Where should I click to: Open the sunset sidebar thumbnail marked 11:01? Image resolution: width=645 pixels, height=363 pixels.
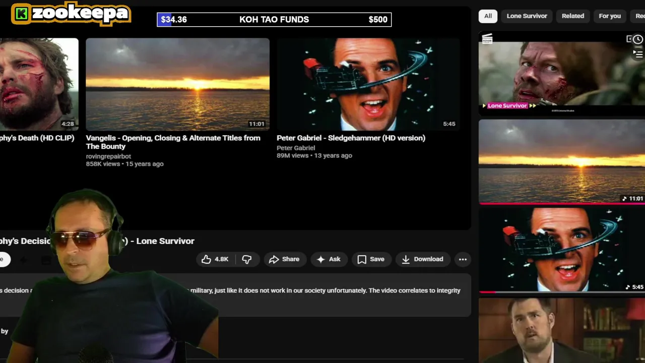[x=561, y=161]
